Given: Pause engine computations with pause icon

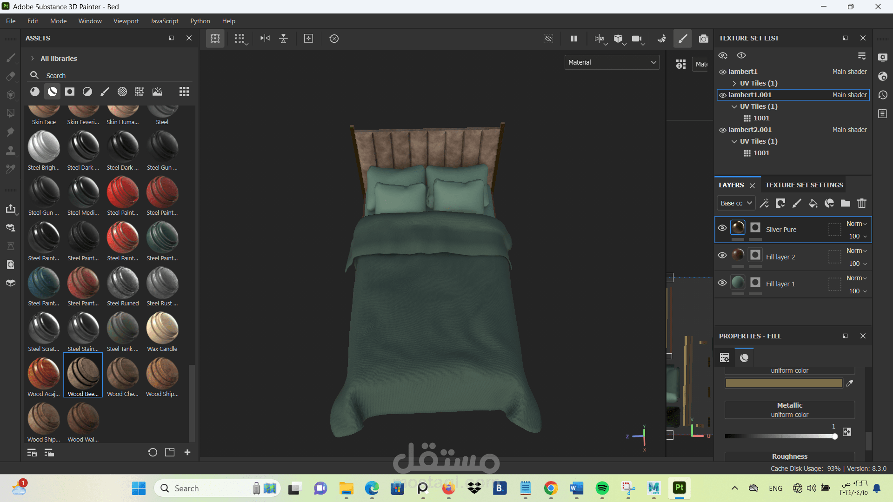Looking at the screenshot, I should [574, 39].
